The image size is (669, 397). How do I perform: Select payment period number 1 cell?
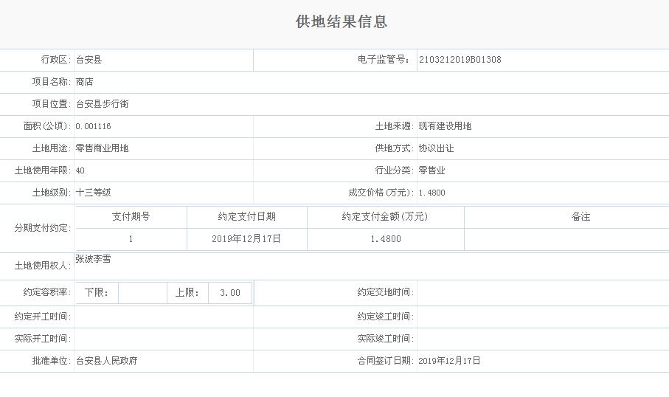click(x=131, y=239)
